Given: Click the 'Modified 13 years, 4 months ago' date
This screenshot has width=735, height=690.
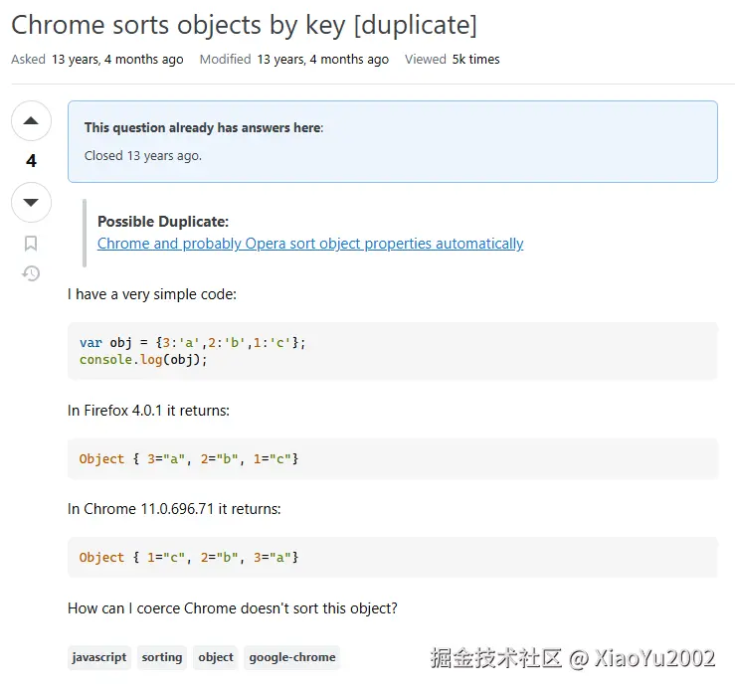Looking at the screenshot, I should click(x=322, y=60).
